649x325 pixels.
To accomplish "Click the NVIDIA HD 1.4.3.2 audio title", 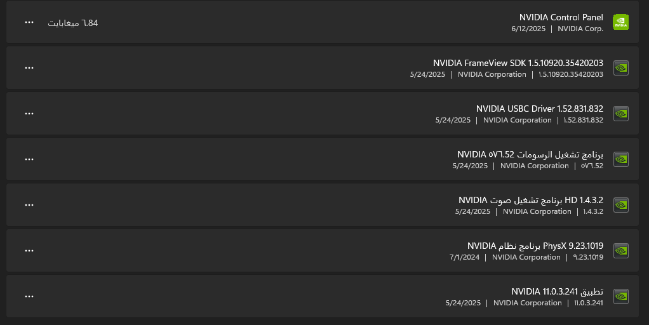I will pos(531,200).
